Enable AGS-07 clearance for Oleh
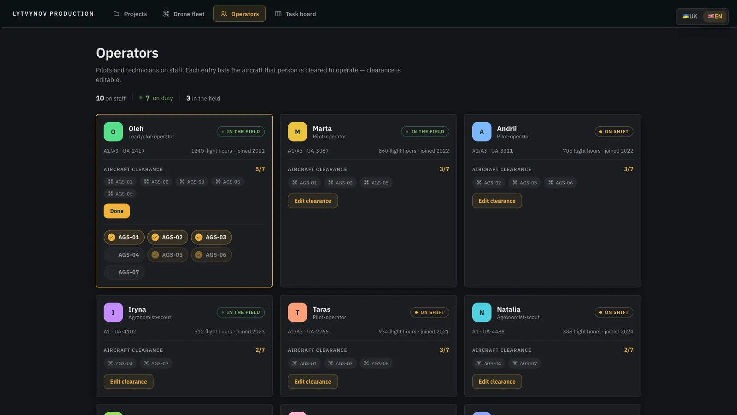737x415 pixels. [124, 273]
